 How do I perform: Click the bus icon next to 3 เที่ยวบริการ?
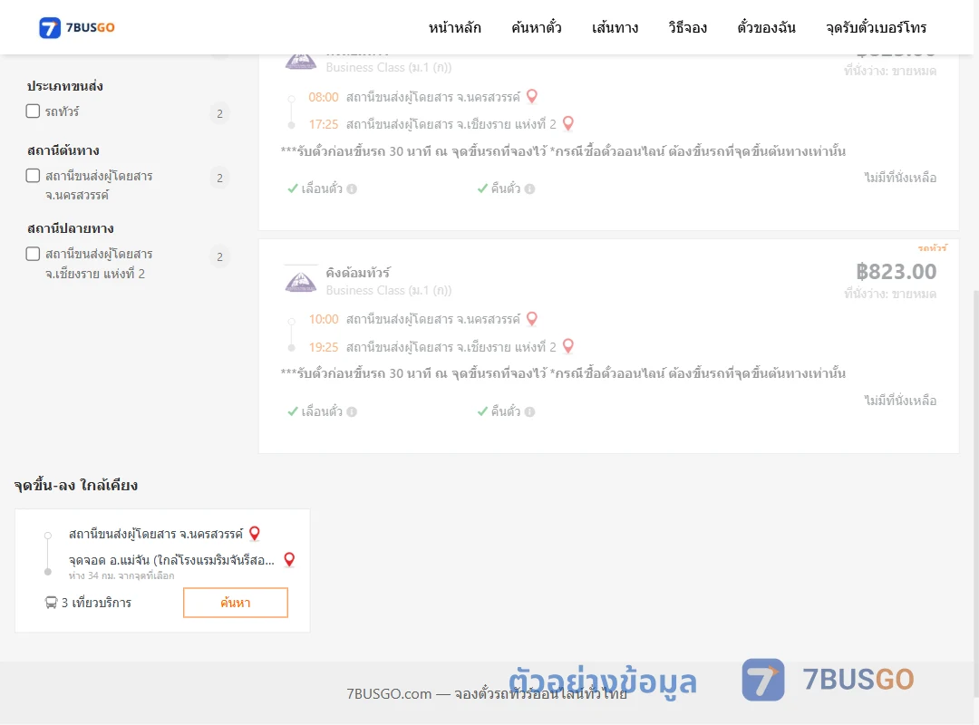[51, 603]
